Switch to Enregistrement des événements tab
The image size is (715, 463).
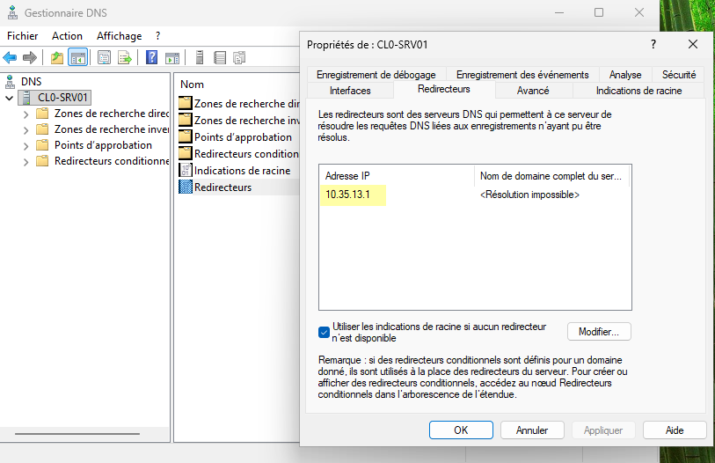click(522, 75)
